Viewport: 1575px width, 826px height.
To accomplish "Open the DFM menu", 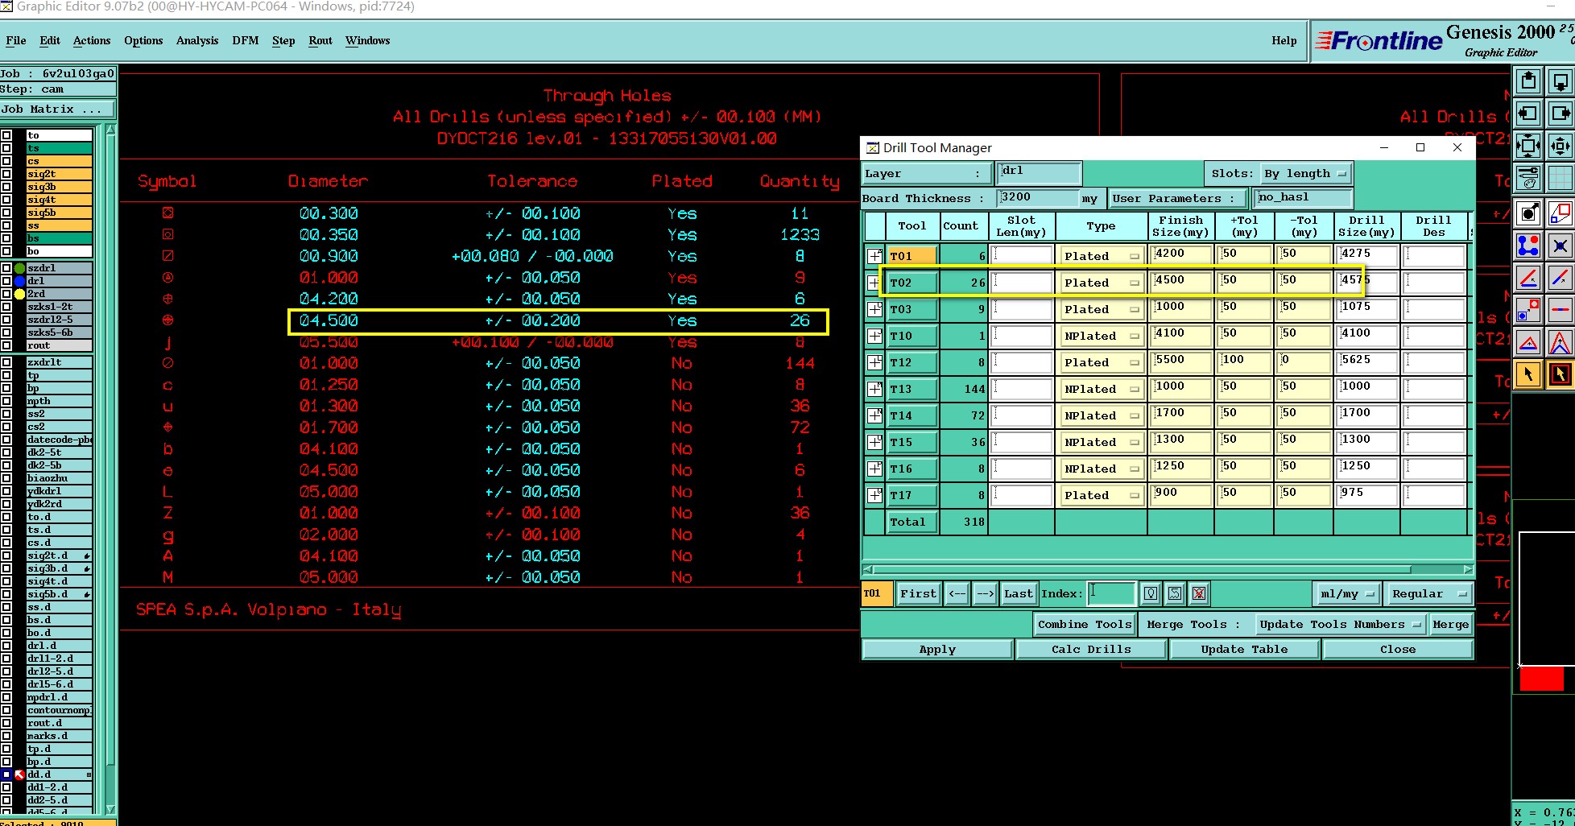I will pos(246,40).
